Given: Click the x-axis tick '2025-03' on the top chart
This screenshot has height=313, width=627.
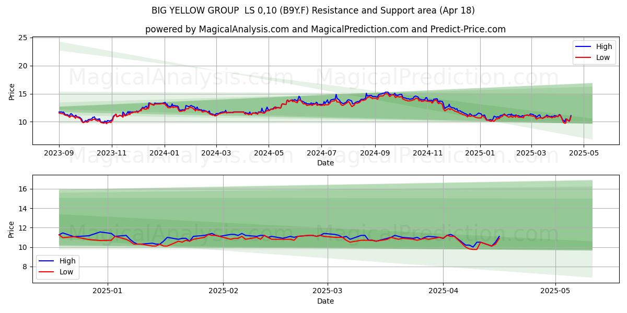Looking at the screenshot, I should tap(531, 153).
